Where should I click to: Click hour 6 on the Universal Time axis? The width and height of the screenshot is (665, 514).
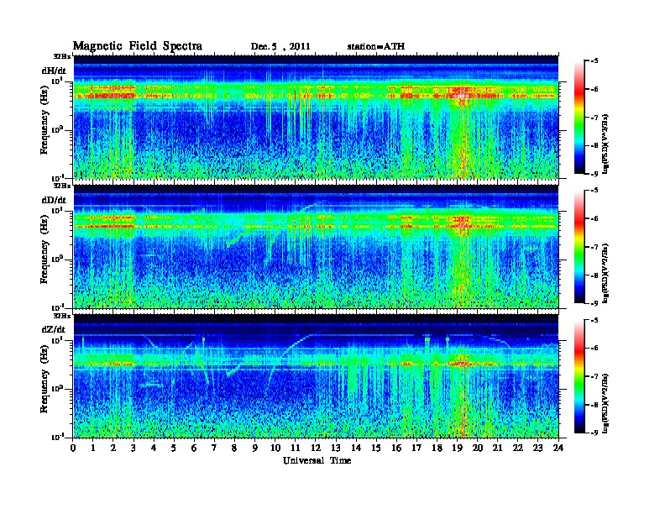[194, 448]
